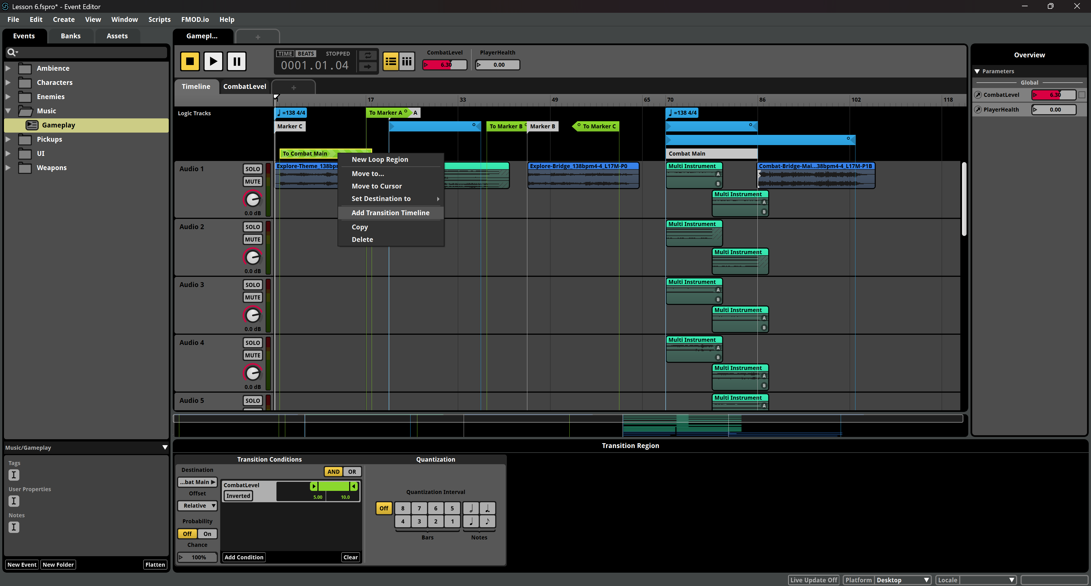The height and width of the screenshot is (586, 1091).
Task: Click the Weapons folder icon
Action: 25,168
